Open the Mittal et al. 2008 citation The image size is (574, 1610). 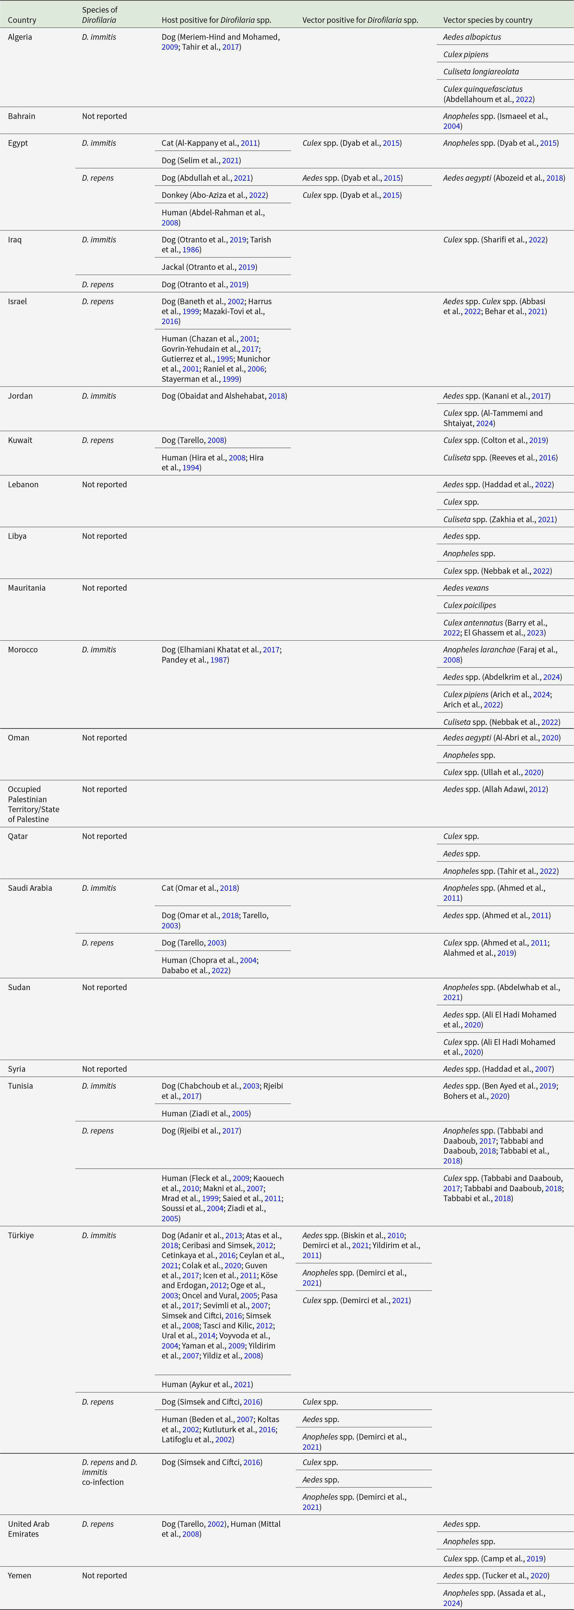click(191, 1534)
